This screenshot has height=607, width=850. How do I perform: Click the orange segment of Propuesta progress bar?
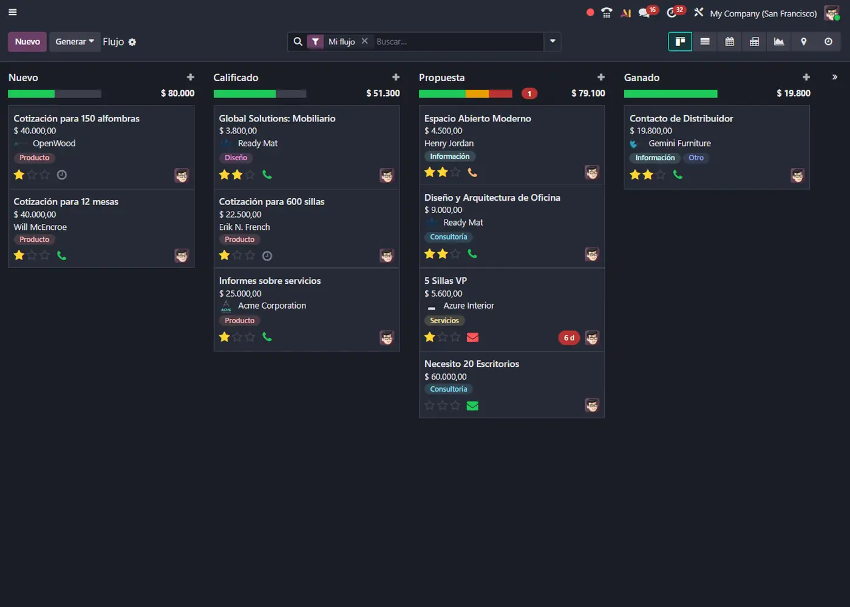(x=477, y=93)
